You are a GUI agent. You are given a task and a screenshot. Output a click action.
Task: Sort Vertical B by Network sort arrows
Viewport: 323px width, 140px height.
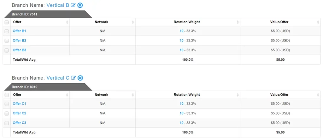[133, 22]
